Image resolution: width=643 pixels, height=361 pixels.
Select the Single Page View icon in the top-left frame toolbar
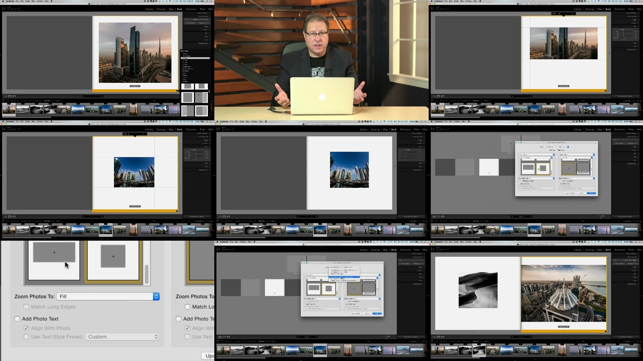pyautogui.click(x=14, y=96)
